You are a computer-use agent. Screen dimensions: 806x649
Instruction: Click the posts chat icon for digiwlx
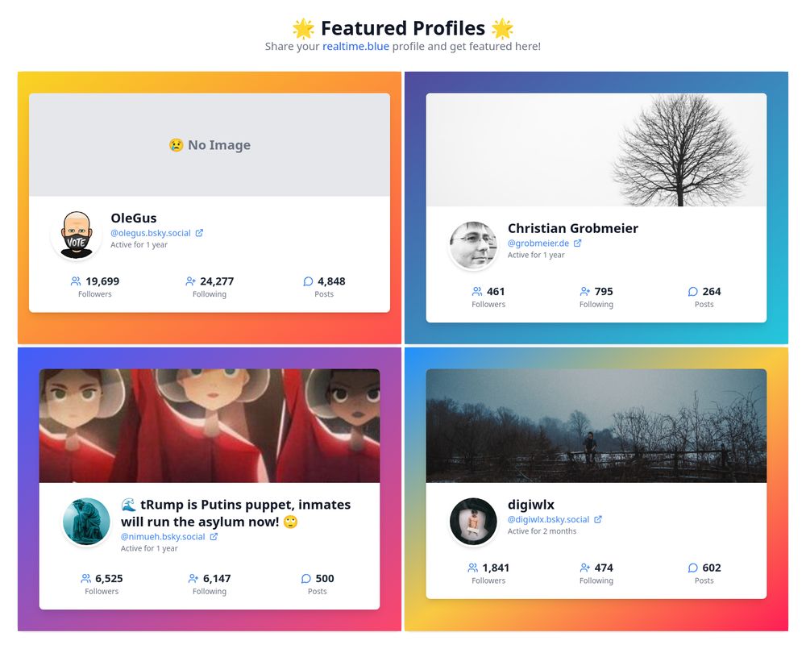pos(693,568)
